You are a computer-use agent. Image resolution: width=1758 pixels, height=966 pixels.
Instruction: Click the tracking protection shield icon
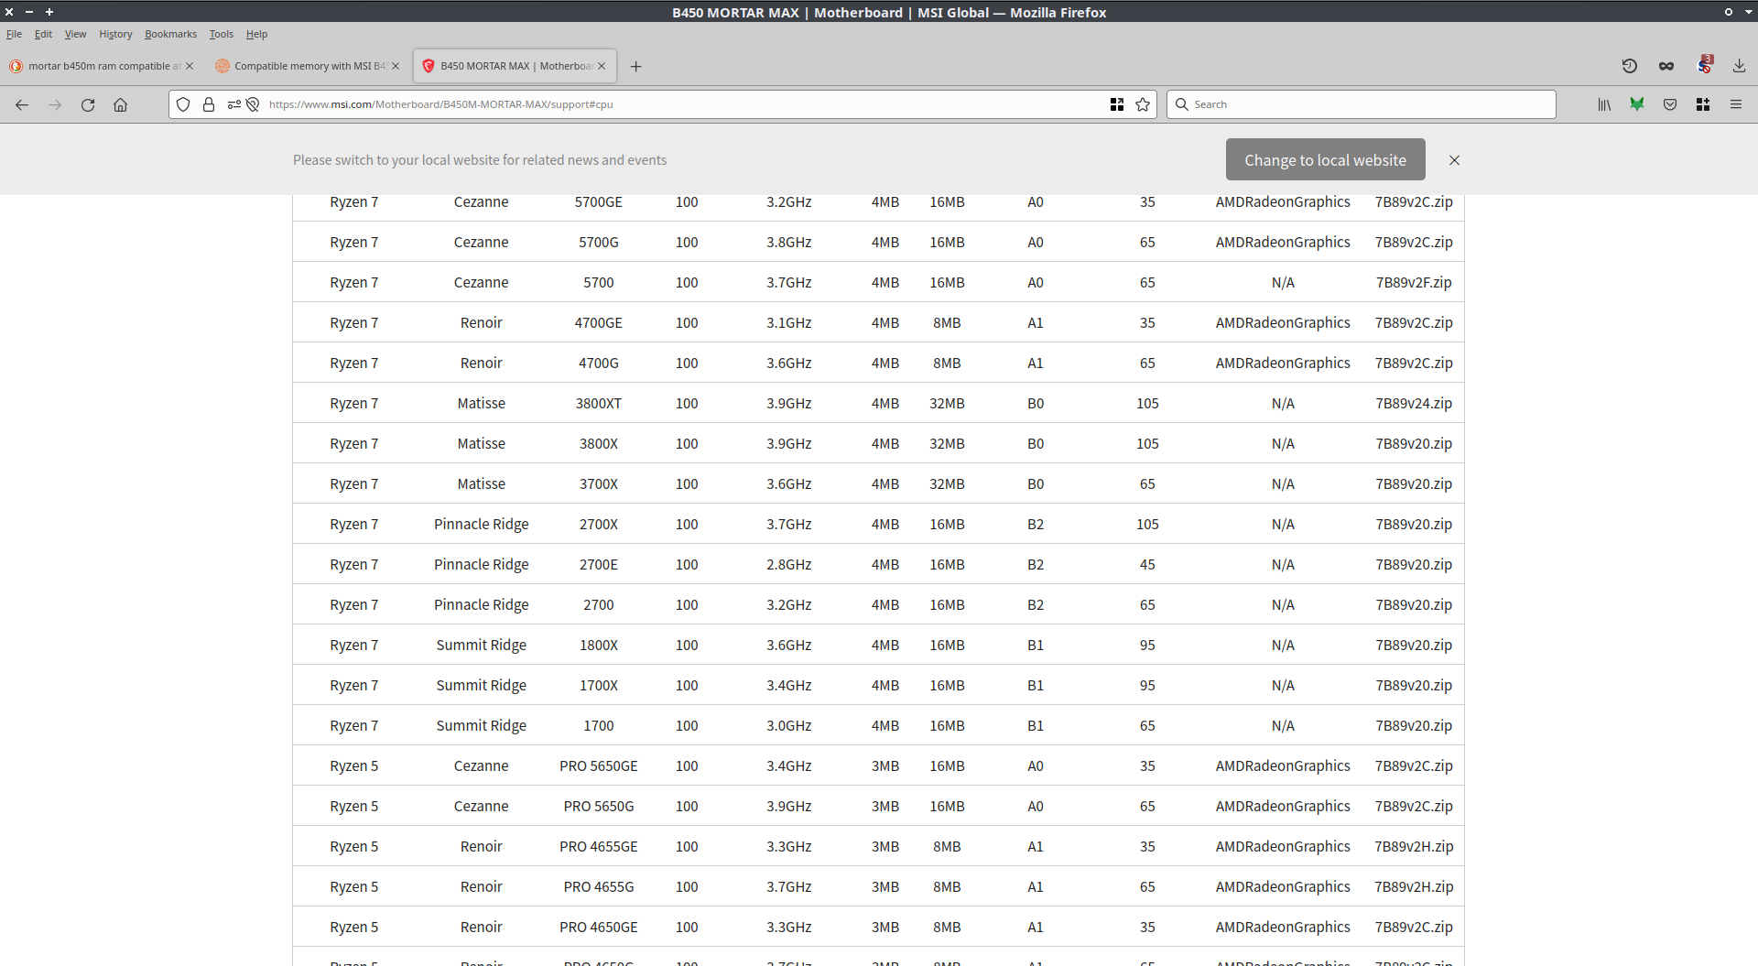tap(183, 104)
